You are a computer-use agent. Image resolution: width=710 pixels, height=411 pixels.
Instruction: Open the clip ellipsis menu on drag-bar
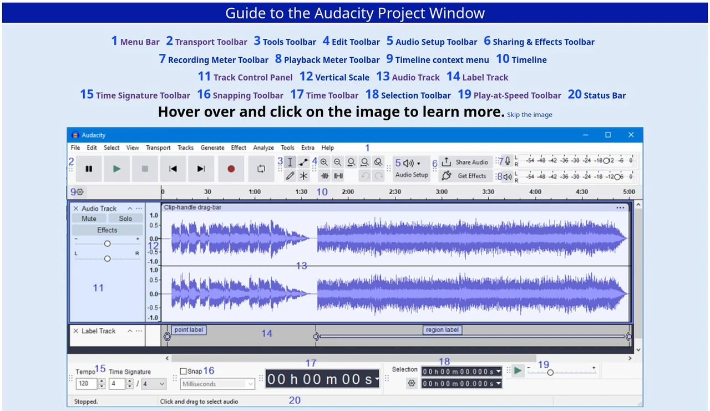(x=620, y=208)
